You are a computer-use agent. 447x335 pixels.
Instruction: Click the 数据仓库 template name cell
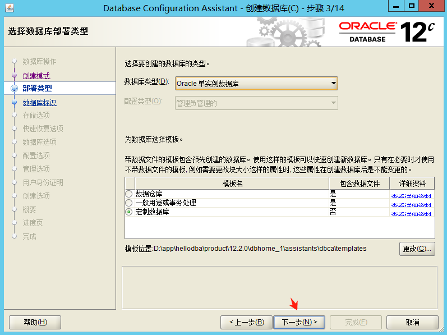point(232,194)
